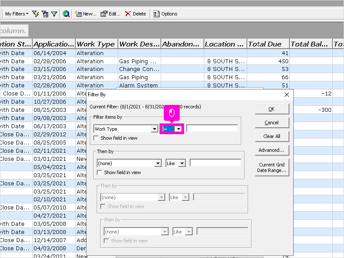Sort by Work Type column header

coord(96,44)
